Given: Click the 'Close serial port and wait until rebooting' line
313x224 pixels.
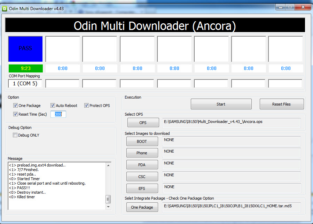Looking at the screenshot, I should point(47,183).
